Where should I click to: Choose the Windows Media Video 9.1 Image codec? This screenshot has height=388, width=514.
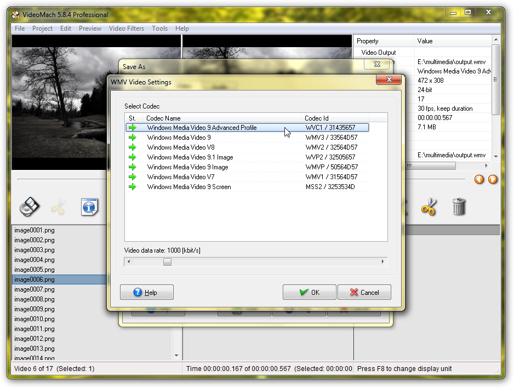tap(190, 157)
